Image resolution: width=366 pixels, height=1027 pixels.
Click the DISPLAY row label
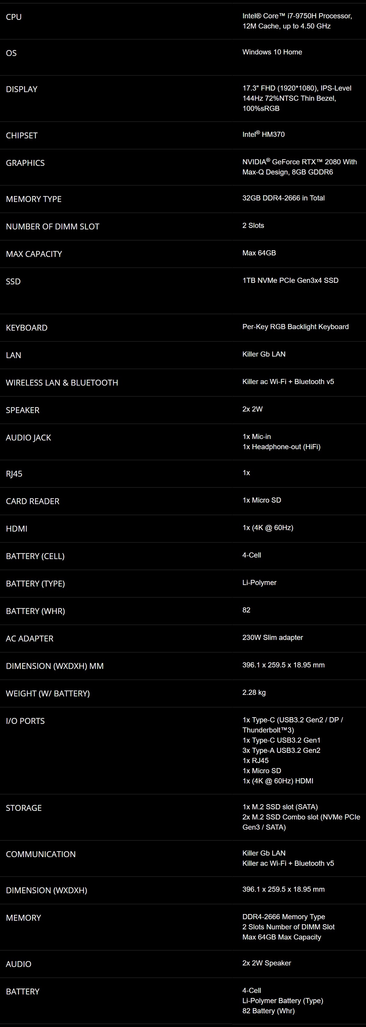pos(22,89)
